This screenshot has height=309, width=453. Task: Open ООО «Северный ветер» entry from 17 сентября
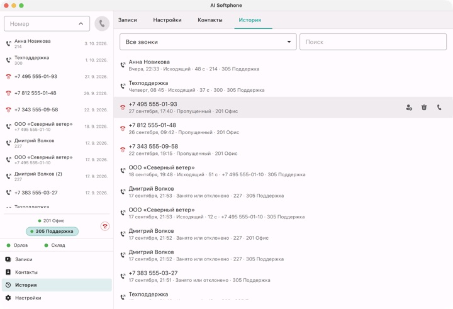point(283,213)
